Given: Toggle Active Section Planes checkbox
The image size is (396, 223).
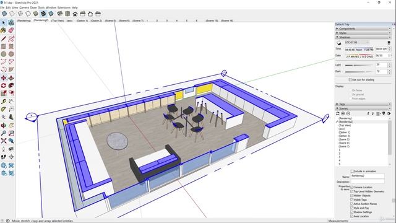Looking at the screenshot, I should click(x=352, y=204).
